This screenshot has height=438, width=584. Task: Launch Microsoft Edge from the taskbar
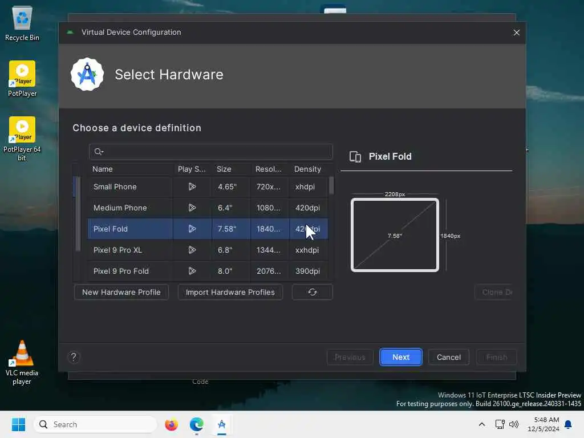[196, 424]
